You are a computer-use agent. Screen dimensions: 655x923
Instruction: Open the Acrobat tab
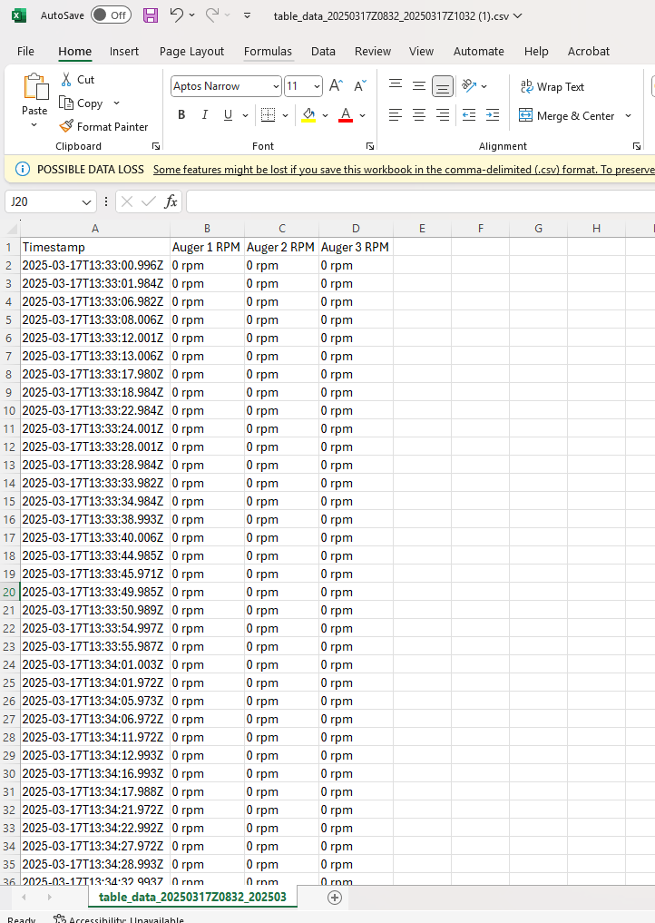click(589, 51)
